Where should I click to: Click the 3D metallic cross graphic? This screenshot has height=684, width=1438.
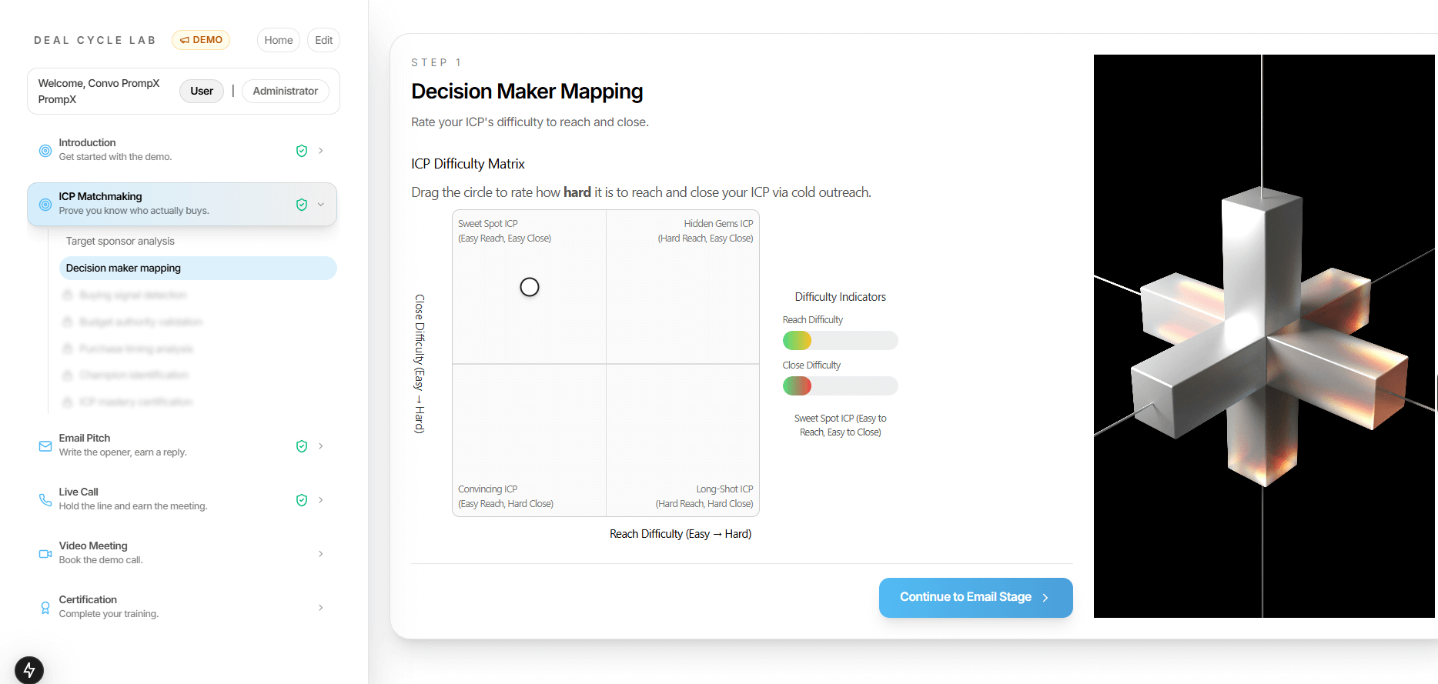pyautogui.click(x=1264, y=336)
